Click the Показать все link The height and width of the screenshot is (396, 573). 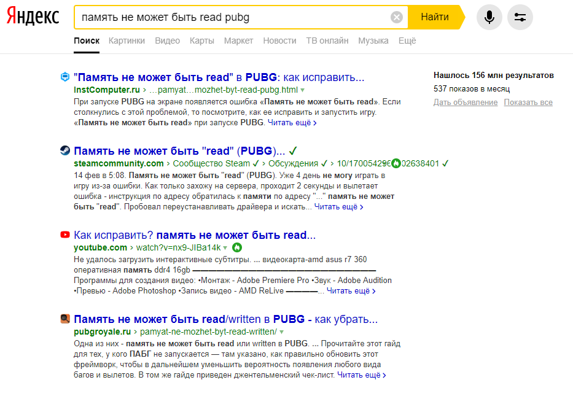(x=528, y=103)
